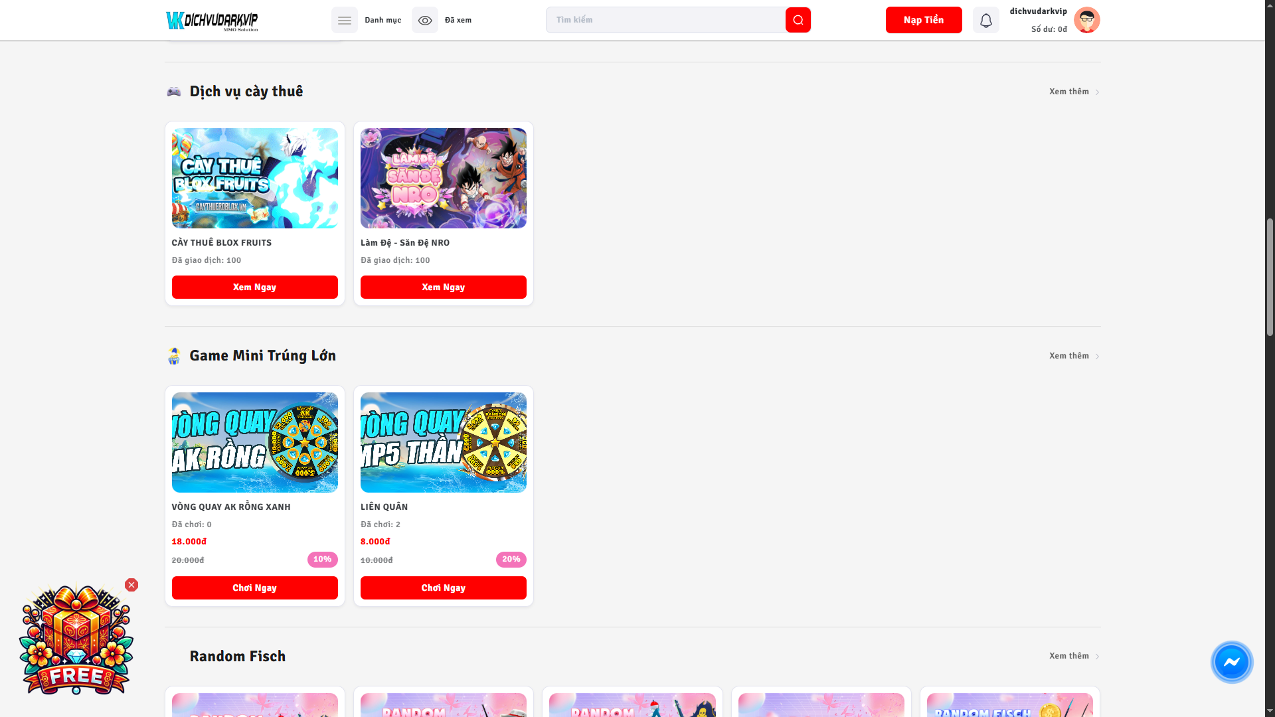Expand Xem thêm for Game Mini Trúng Lớn
The width and height of the screenshot is (1275, 717).
(1074, 356)
